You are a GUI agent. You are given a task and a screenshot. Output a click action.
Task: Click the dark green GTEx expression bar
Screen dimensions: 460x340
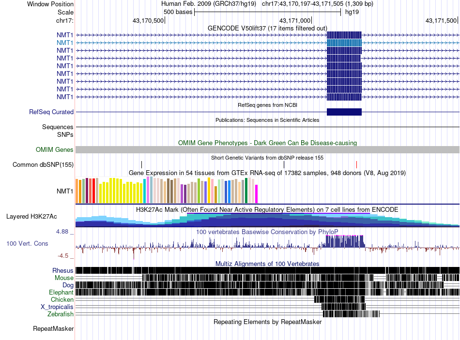[246, 191]
